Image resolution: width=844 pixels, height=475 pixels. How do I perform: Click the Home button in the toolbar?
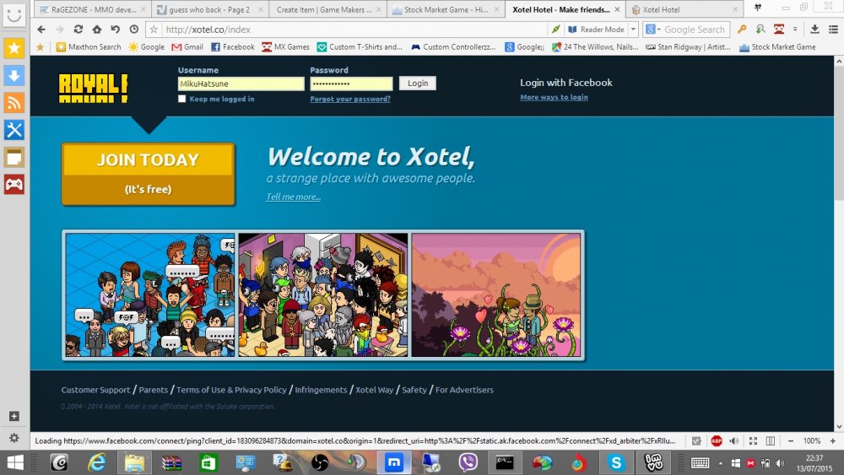(96, 30)
